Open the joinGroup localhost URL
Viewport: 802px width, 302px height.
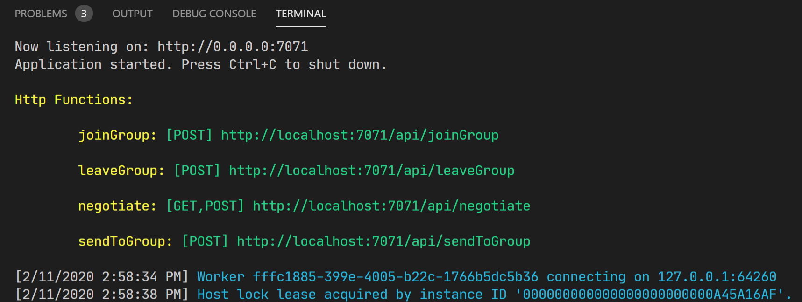(360, 135)
